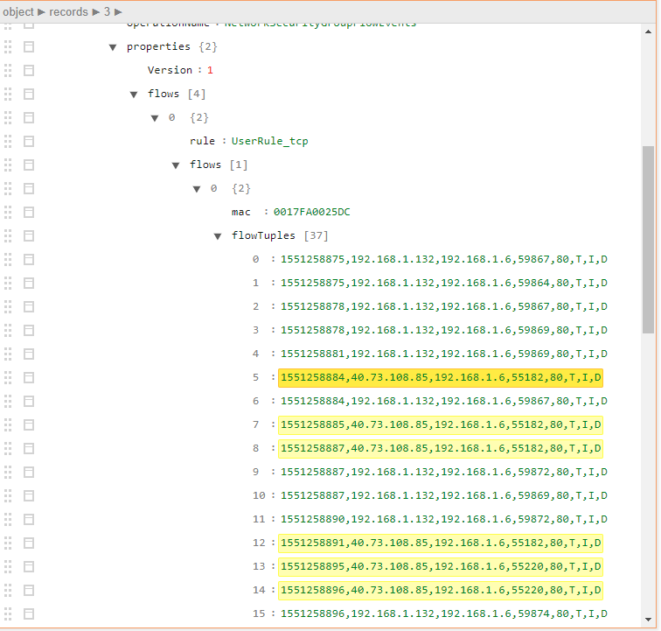This screenshot has height=631, width=661.
Task: Collapse the flowTuples [37] array
Action: (x=218, y=236)
